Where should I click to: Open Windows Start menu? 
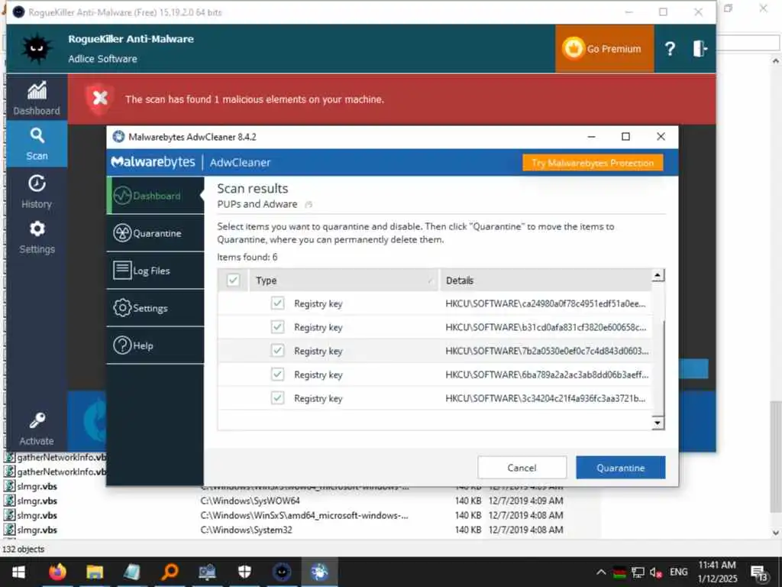[x=18, y=572]
